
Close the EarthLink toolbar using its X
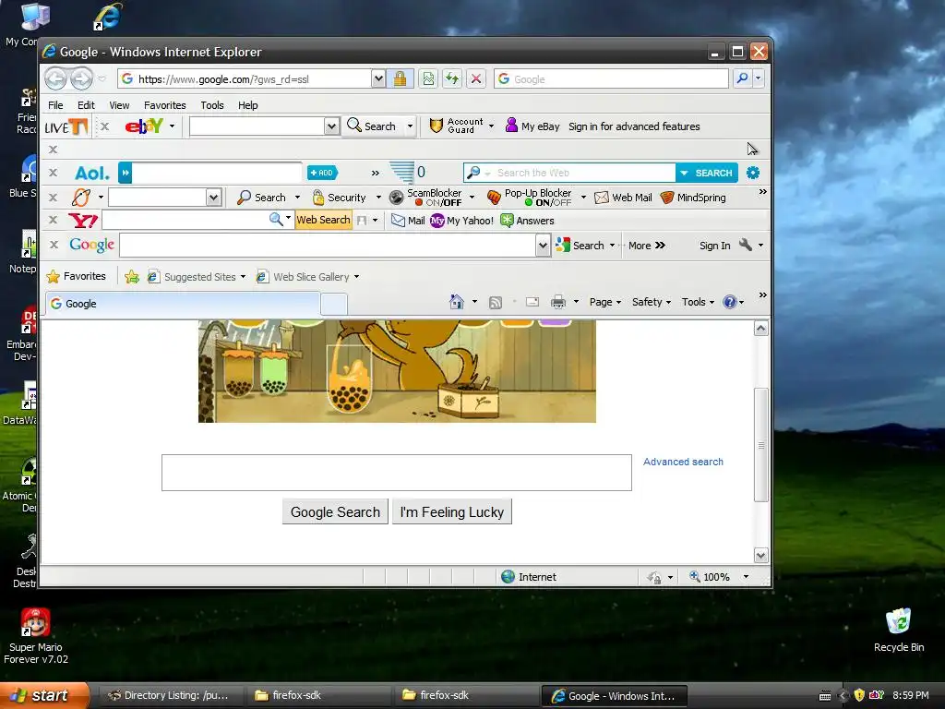pos(53,198)
